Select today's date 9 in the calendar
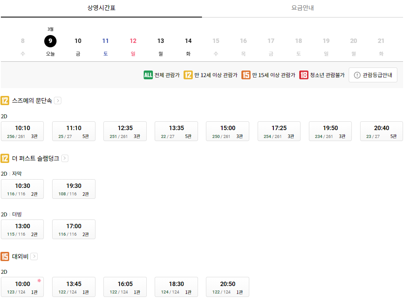 tap(50, 41)
